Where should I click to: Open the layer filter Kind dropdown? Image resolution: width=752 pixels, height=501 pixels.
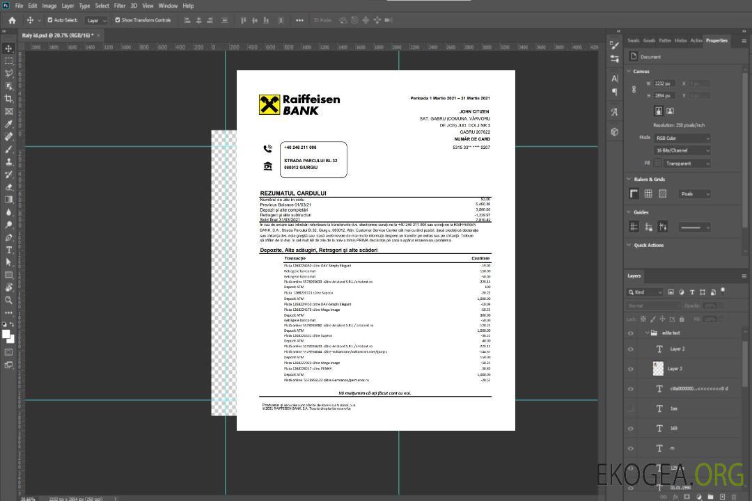(x=645, y=292)
